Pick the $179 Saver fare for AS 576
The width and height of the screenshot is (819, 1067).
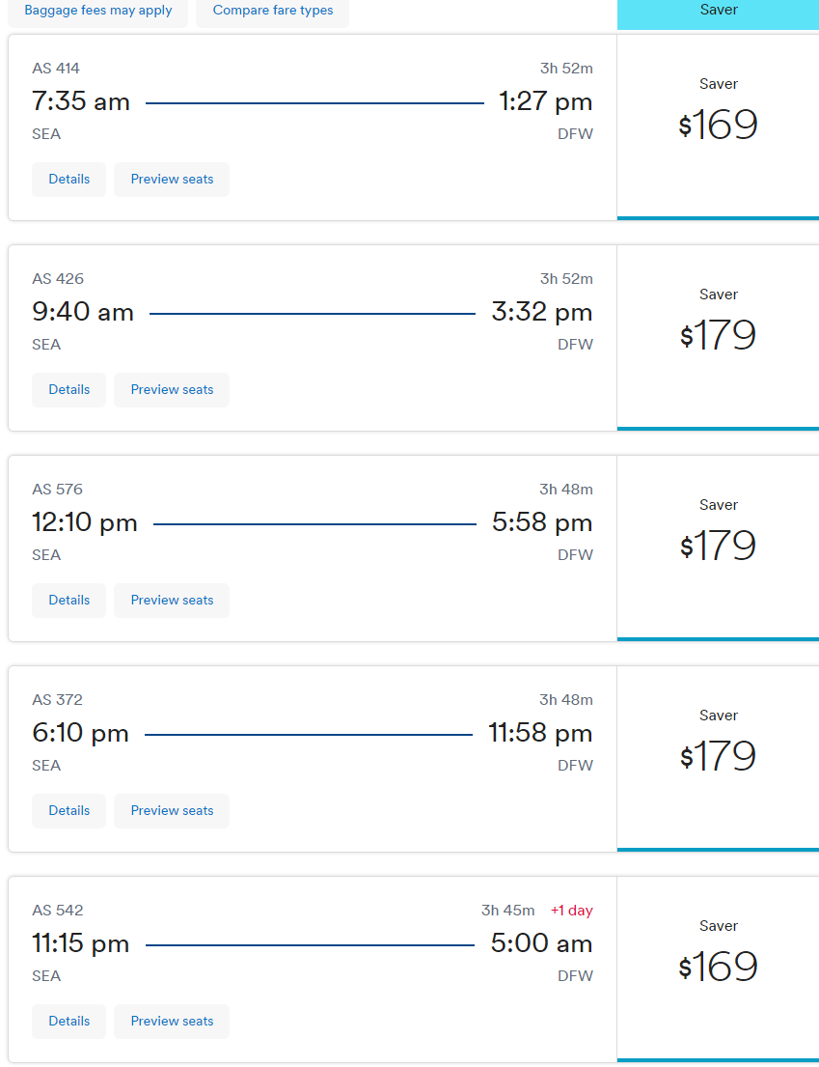(x=719, y=548)
